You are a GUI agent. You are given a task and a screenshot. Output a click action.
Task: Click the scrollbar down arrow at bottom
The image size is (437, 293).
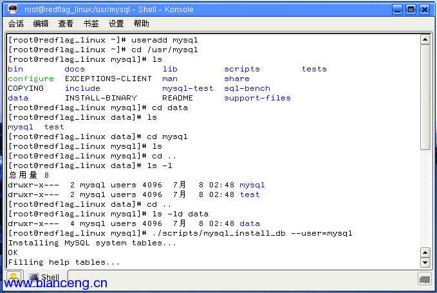(425, 262)
